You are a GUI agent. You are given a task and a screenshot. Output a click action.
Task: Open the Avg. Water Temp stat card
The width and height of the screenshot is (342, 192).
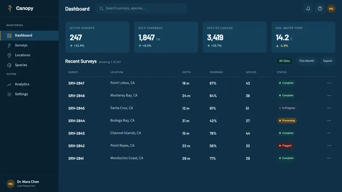303,37
